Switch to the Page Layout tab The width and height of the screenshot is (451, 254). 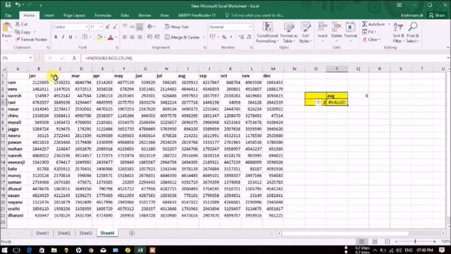point(74,16)
